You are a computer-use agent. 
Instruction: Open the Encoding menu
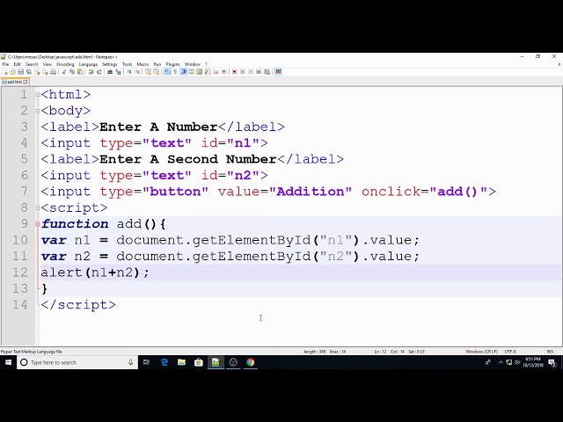pyautogui.click(x=65, y=64)
